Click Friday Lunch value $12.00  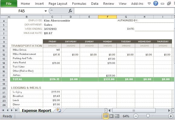point(56,100)
